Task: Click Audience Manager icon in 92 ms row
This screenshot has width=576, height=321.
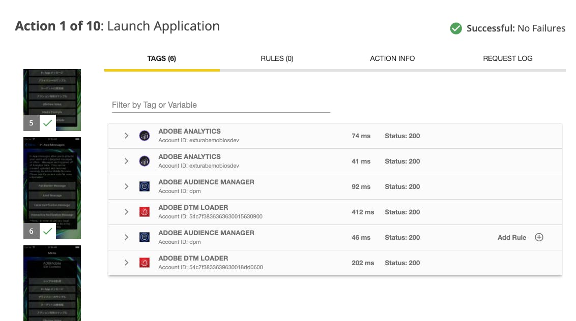Action: (x=145, y=186)
